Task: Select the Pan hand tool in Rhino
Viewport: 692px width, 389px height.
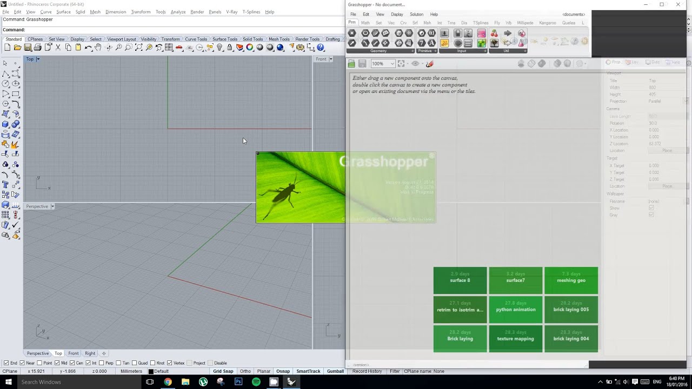Action: (x=98, y=48)
